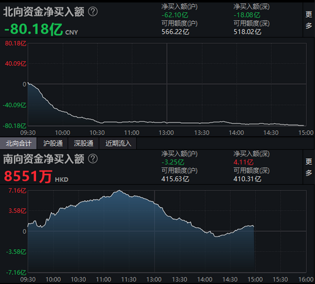Click northbound 净买入额(沪) value -62.10亿

point(175,15)
